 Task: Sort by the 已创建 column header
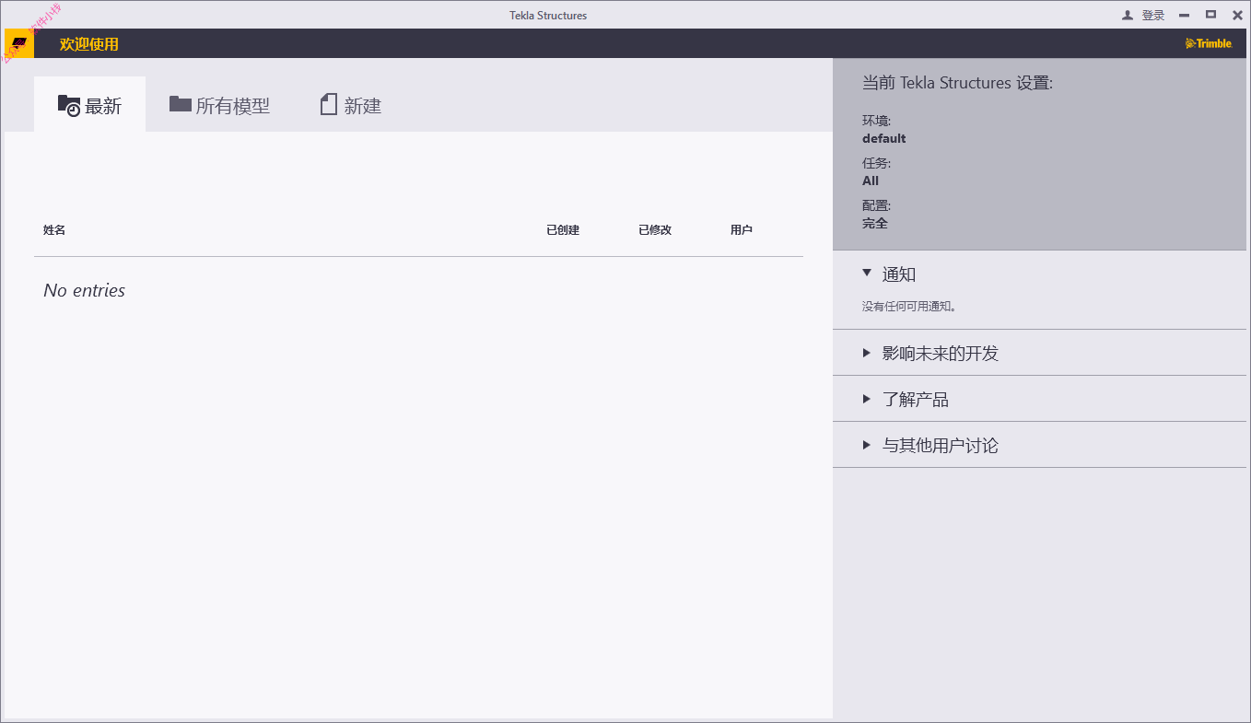pos(563,230)
